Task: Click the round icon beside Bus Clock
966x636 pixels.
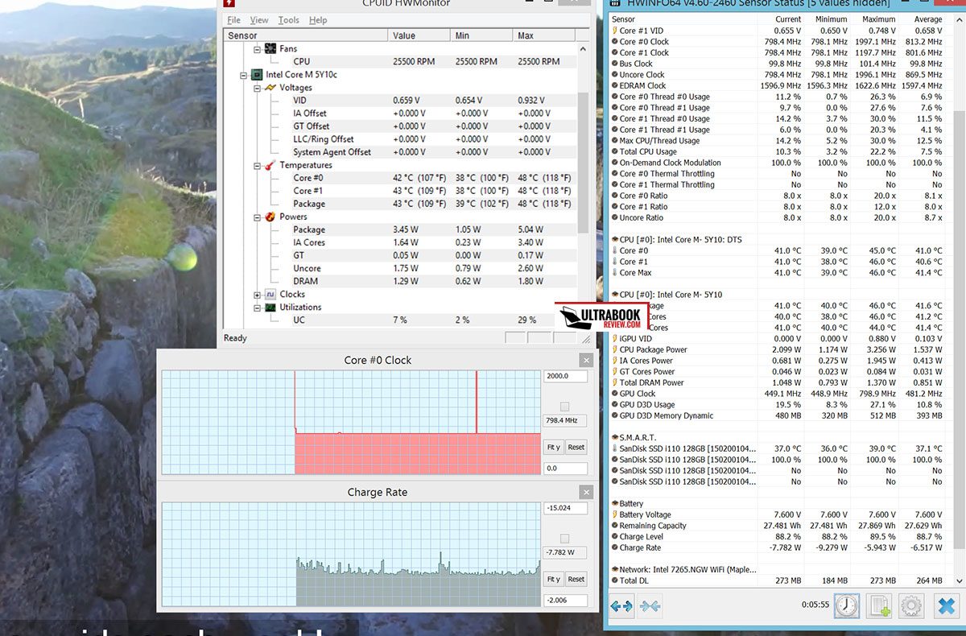Action: pos(614,64)
